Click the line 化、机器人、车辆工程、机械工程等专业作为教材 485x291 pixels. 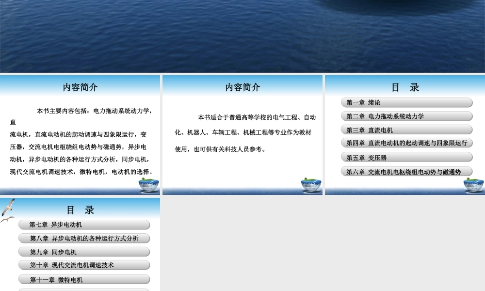pos(243,132)
